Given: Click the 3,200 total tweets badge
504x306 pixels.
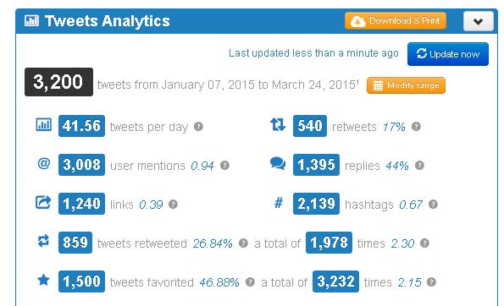Looking at the screenshot, I should coord(58,82).
